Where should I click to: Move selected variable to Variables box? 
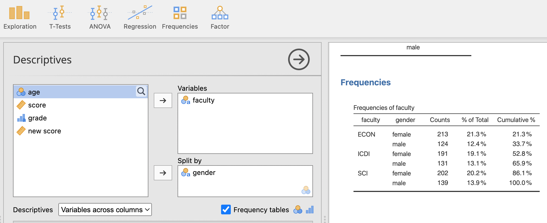(163, 100)
